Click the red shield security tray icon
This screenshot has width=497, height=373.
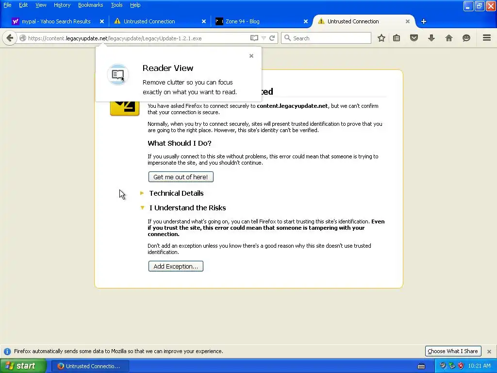point(461,366)
